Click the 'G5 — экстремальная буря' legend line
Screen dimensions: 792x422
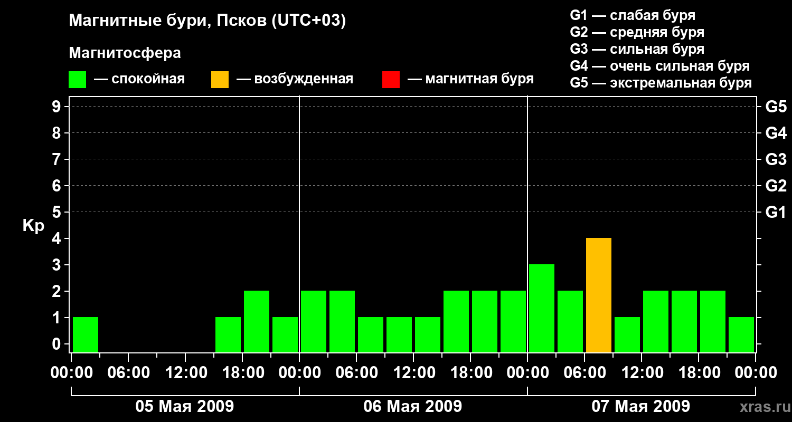pos(661,83)
